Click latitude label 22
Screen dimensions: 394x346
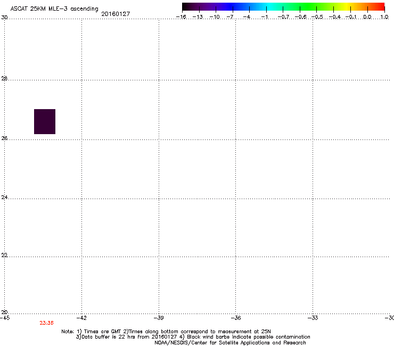(x=4, y=255)
